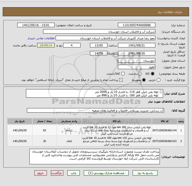Click the unit cell کلاف
192x186 pixels.
69,141
